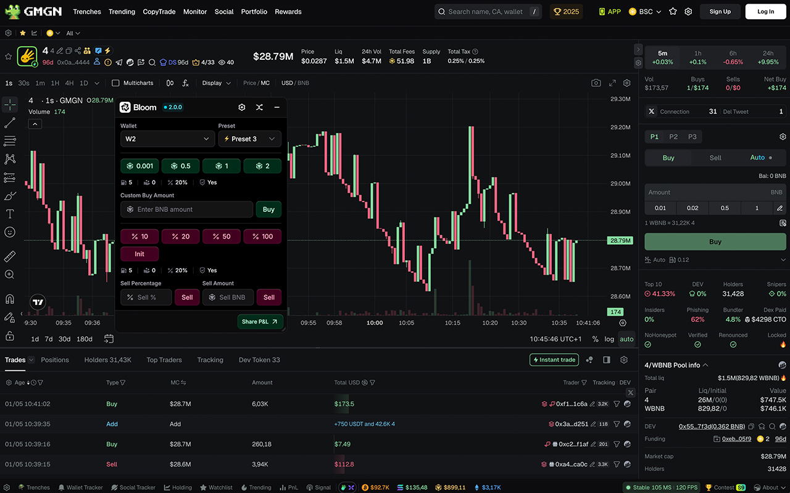The image size is (790, 493).
Task: Click the DEV address 0x55...7f3d link
Action: pos(712,426)
